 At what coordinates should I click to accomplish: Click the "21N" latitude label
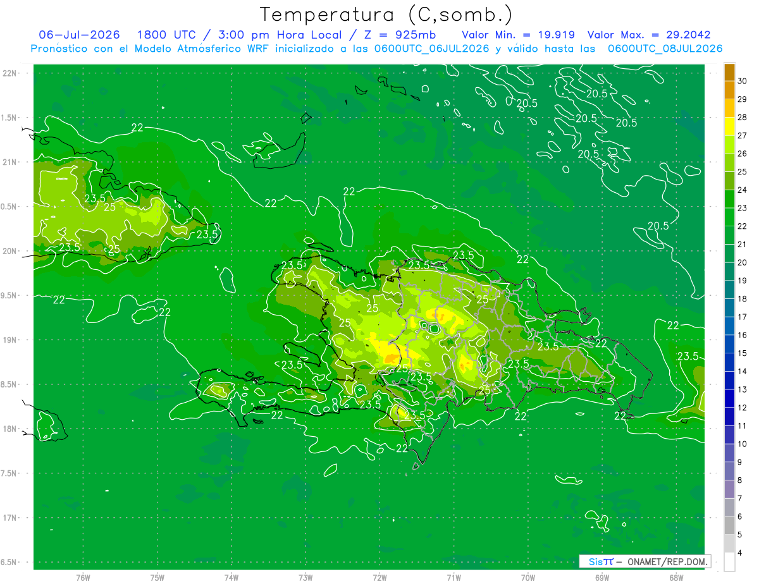10,162
